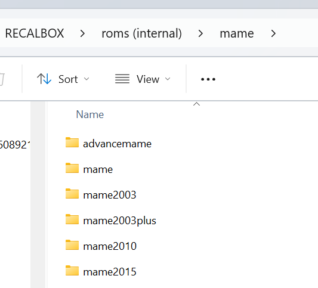The height and width of the screenshot is (288, 318).
Task: Select the mame folder name in list
Action: point(98,169)
